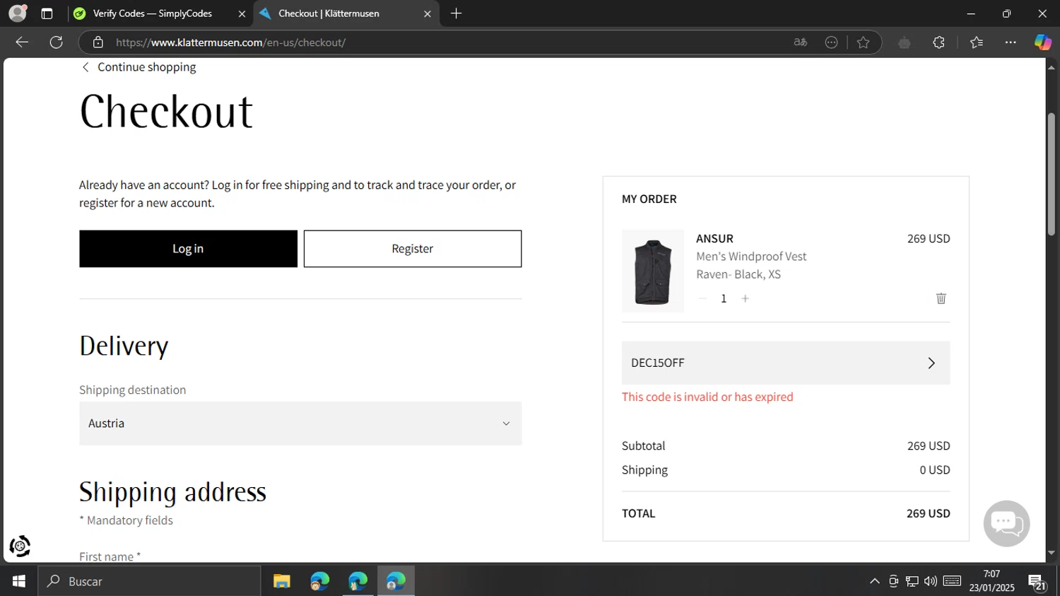Open the live chat bubble

(1006, 523)
